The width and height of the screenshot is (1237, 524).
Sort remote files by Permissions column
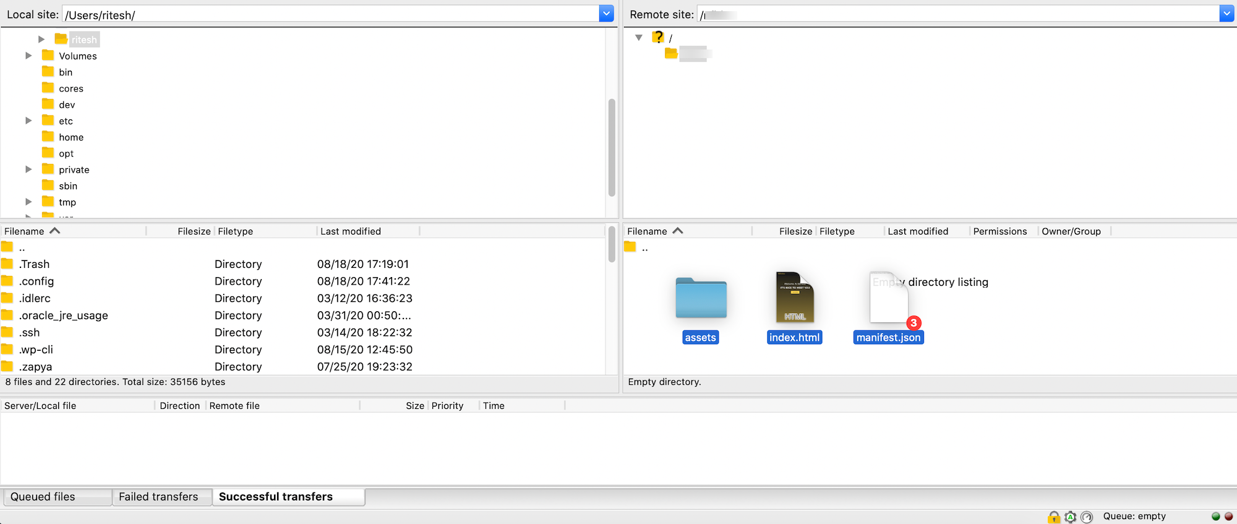[x=999, y=231]
